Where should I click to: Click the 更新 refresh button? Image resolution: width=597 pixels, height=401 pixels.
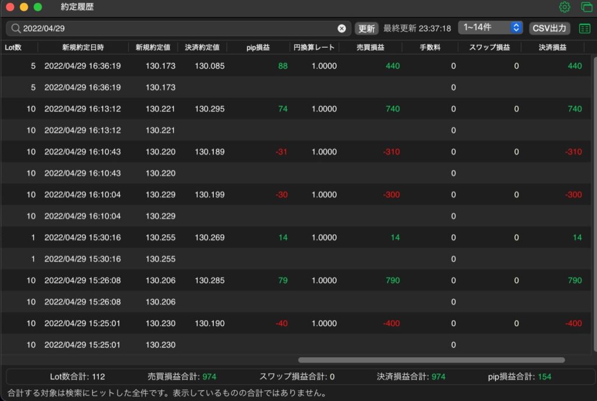366,29
